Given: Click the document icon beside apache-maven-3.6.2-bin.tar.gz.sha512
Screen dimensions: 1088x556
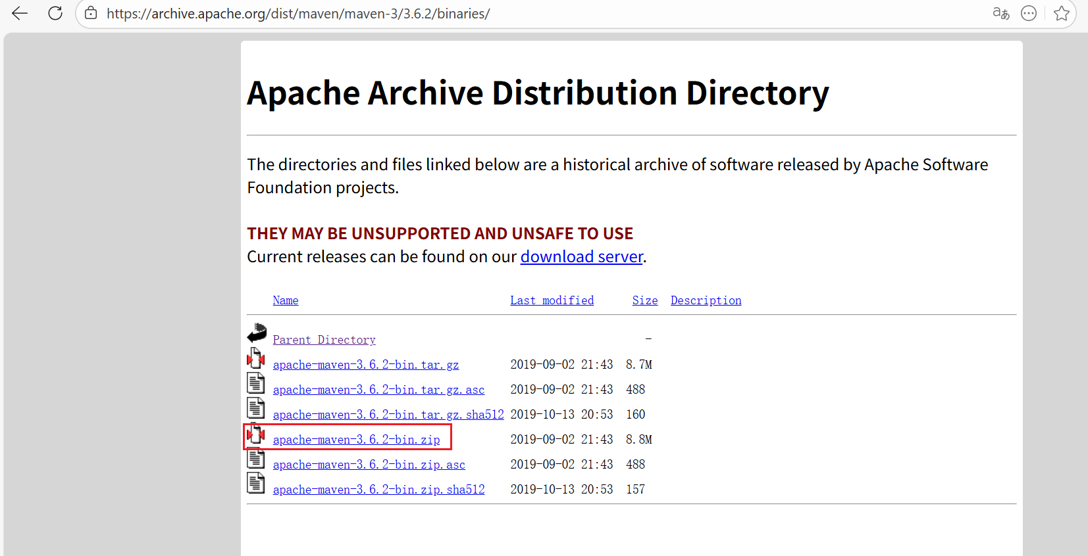Looking at the screenshot, I should point(256,408).
